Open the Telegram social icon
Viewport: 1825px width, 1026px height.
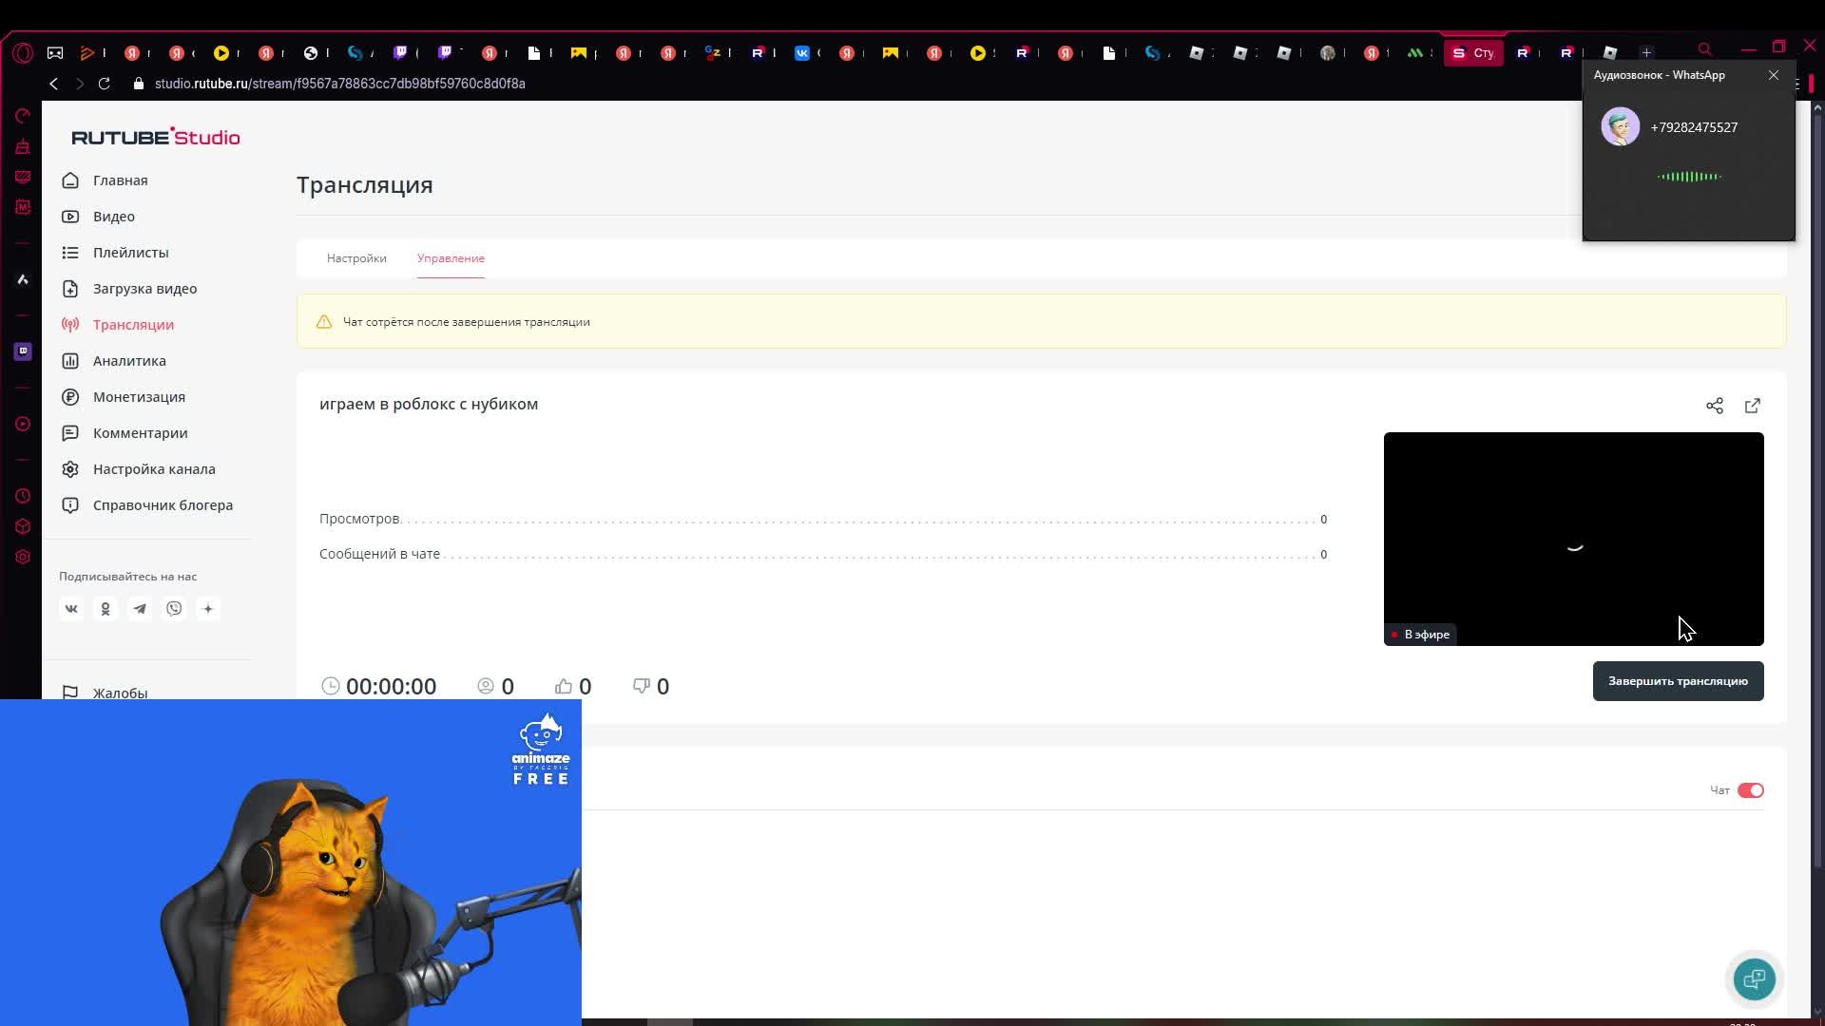tap(140, 609)
